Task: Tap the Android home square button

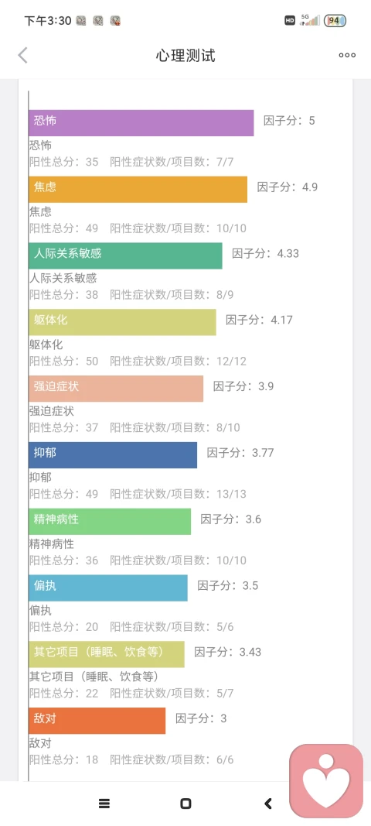Action: [185, 804]
